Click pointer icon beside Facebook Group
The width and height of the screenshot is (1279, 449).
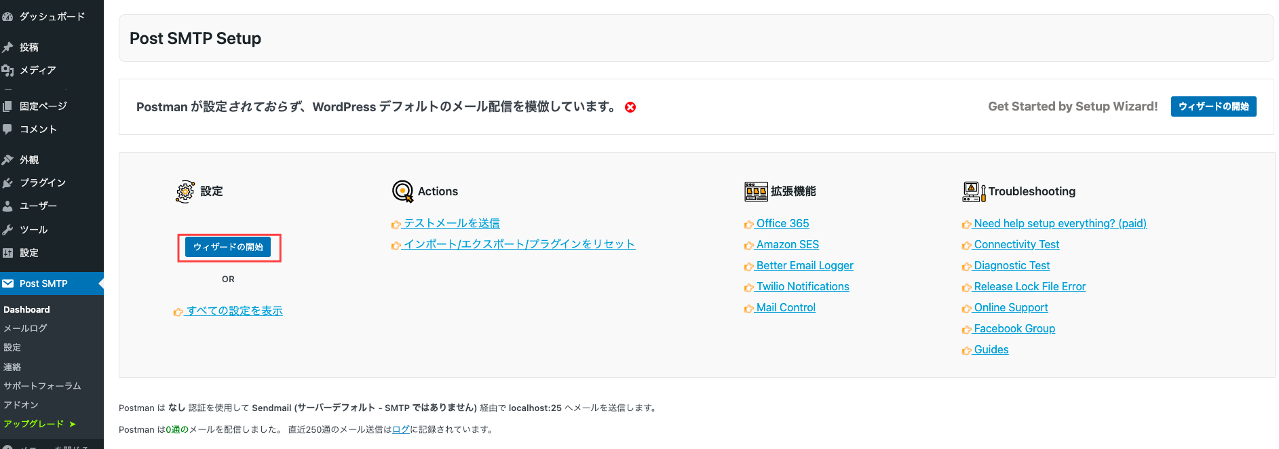click(x=967, y=330)
